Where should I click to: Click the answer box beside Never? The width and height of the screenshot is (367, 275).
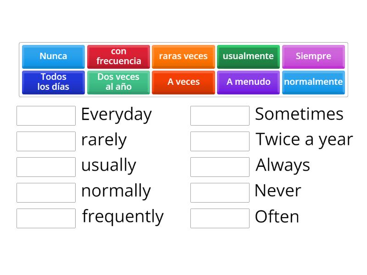tap(220, 192)
